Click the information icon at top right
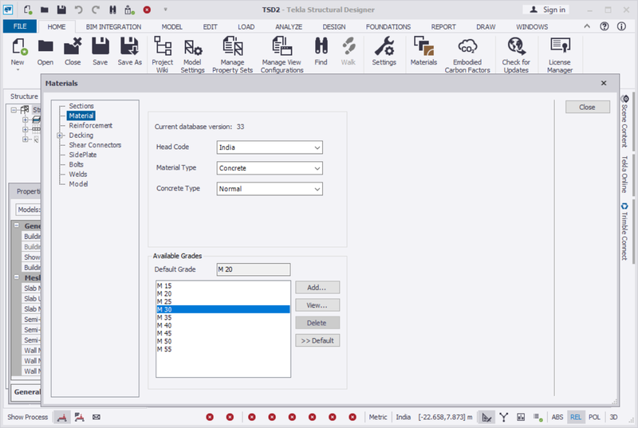The height and width of the screenshot is (428, 638). 621,26
